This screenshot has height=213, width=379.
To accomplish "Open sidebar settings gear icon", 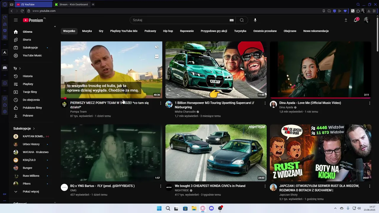I will coord(5,112).
